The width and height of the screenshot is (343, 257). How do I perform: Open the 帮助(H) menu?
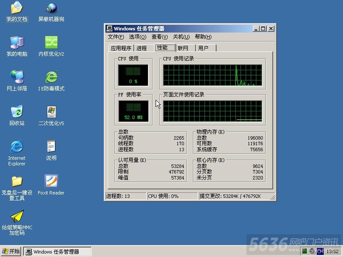point(203,37)
